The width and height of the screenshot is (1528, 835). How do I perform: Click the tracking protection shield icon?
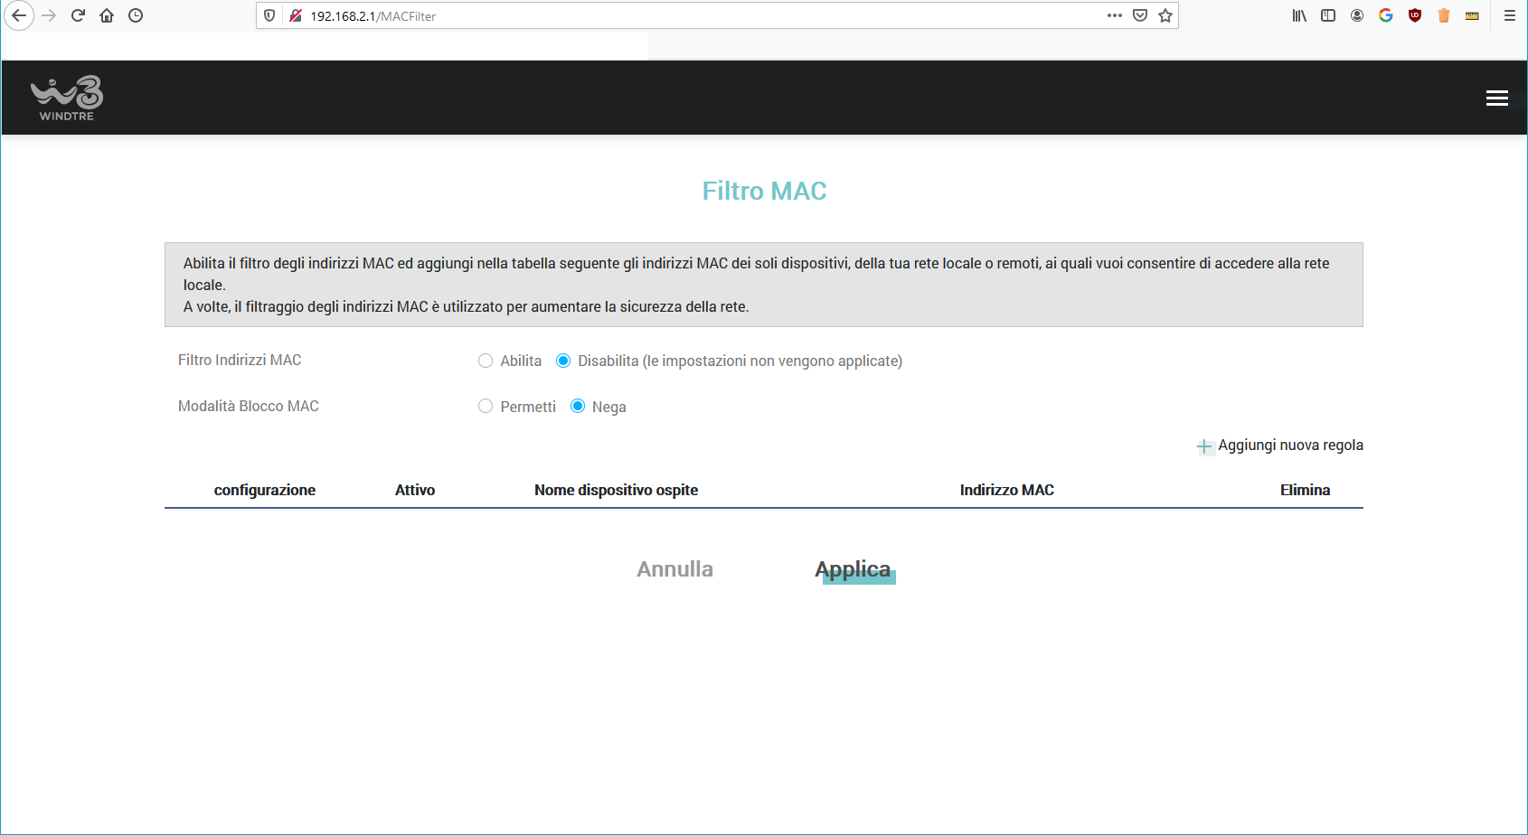[x=269, y=15]
